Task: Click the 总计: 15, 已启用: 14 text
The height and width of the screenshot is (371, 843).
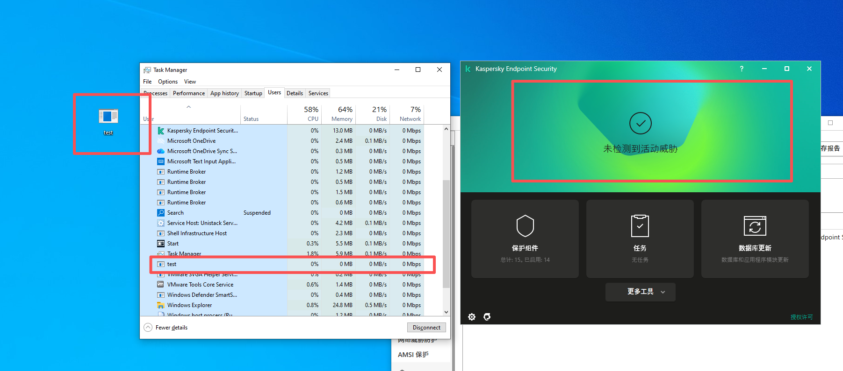Action: 525,260
